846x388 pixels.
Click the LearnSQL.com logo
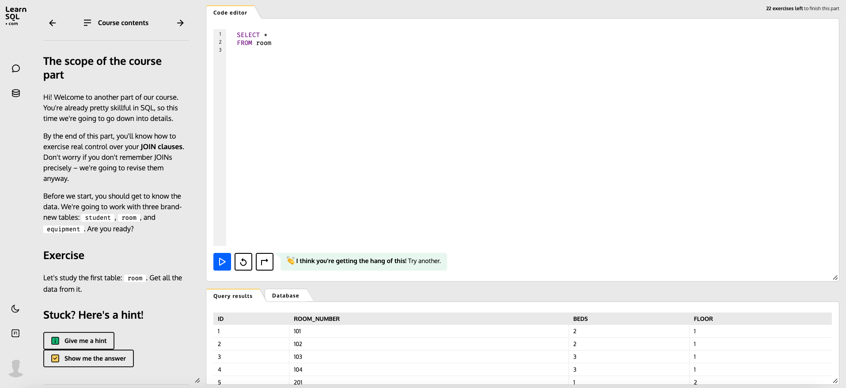click(x=16, y=16)
